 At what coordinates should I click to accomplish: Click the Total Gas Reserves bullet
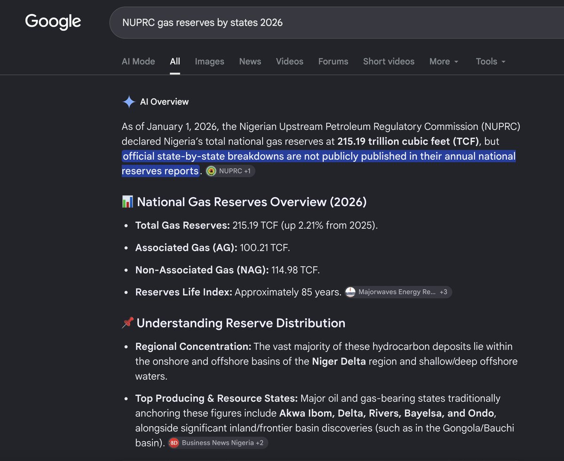coord(257,225)
